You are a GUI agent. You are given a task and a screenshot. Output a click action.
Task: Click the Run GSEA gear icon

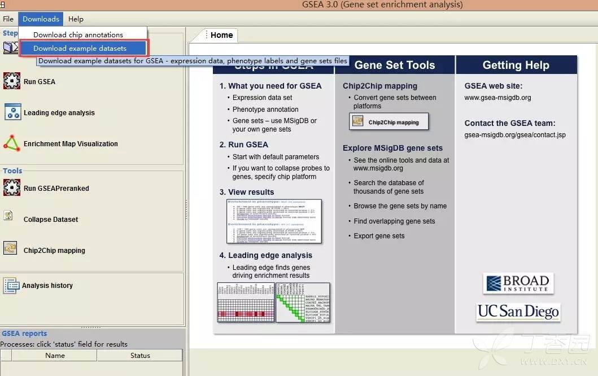(x=12, y=81)
